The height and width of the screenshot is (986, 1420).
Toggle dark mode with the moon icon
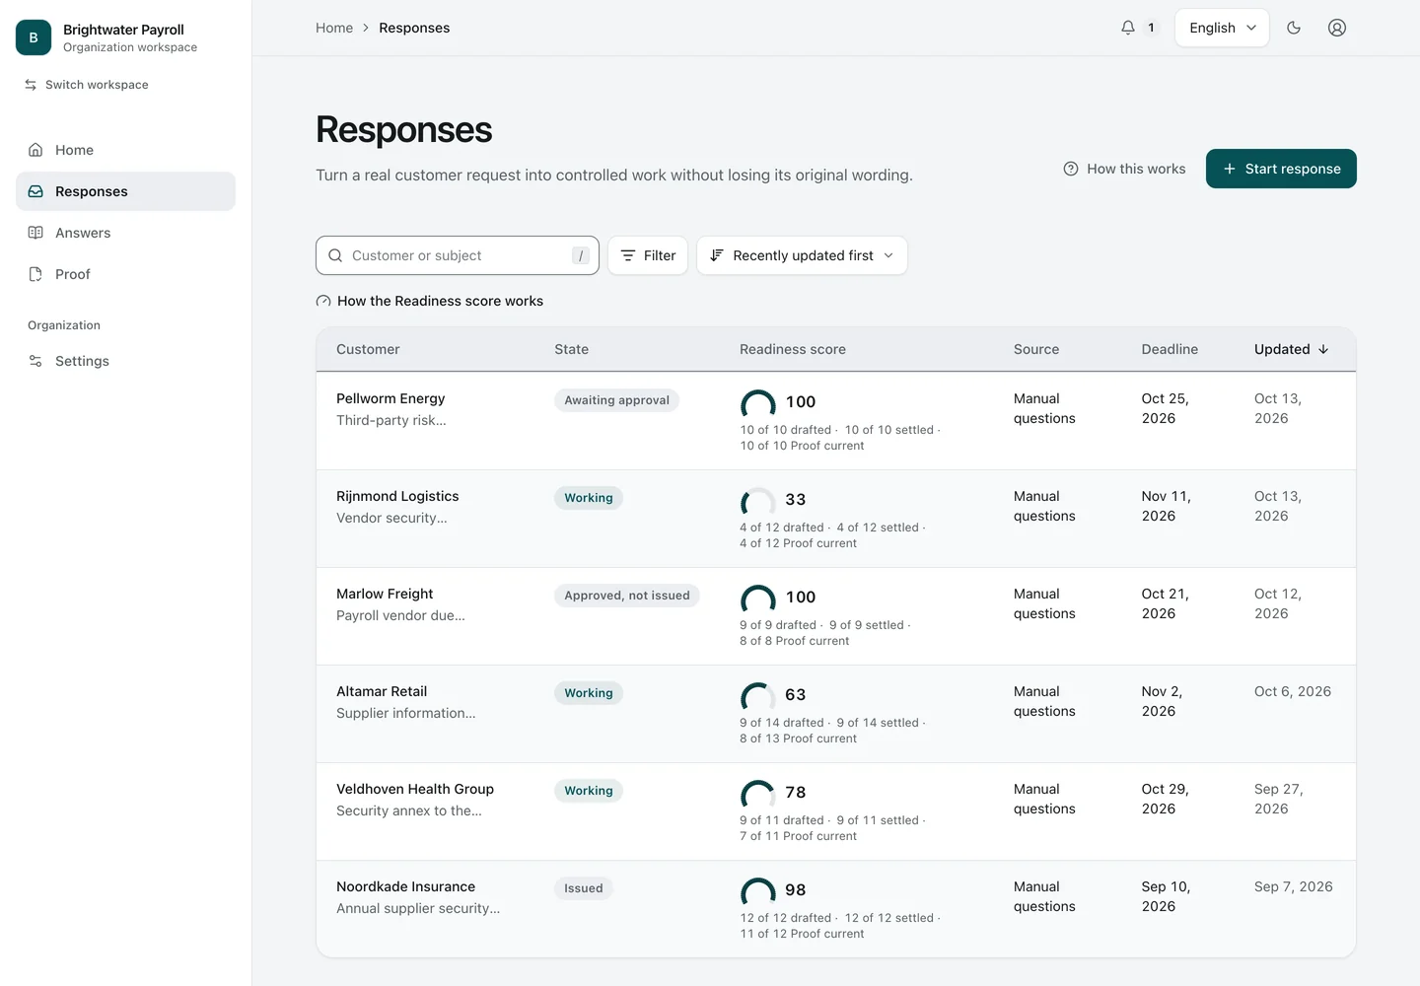pyautogui.click(x=1294, y=28)
